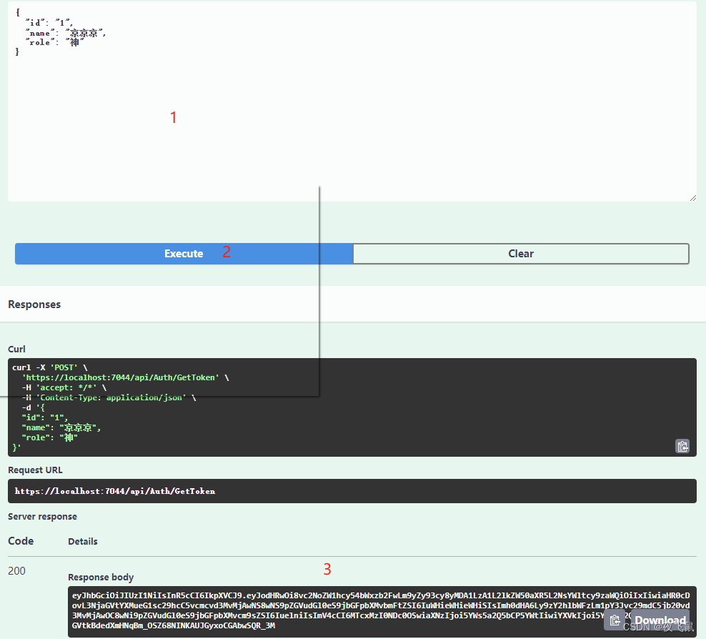This screenshot has width=706, height=639.
Task: Copy the response body token
Action: (x=614, y=620)
